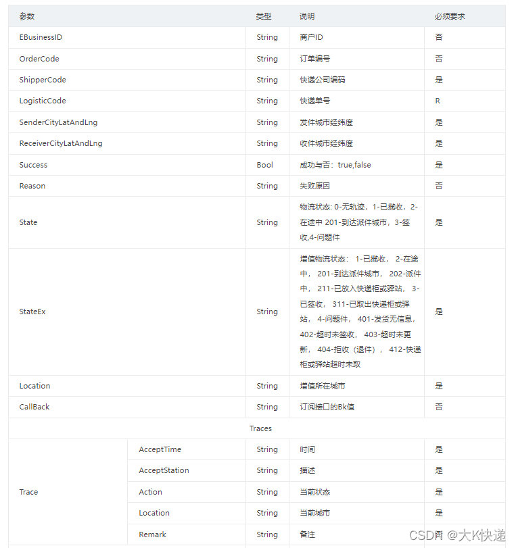This screenshot has height=548, width=516.
Task: Click the StateEx parameter name
Action: tap(32, 312)
